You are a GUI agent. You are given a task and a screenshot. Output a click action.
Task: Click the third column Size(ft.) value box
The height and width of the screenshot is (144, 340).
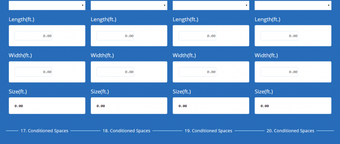(x=211, y=106)
